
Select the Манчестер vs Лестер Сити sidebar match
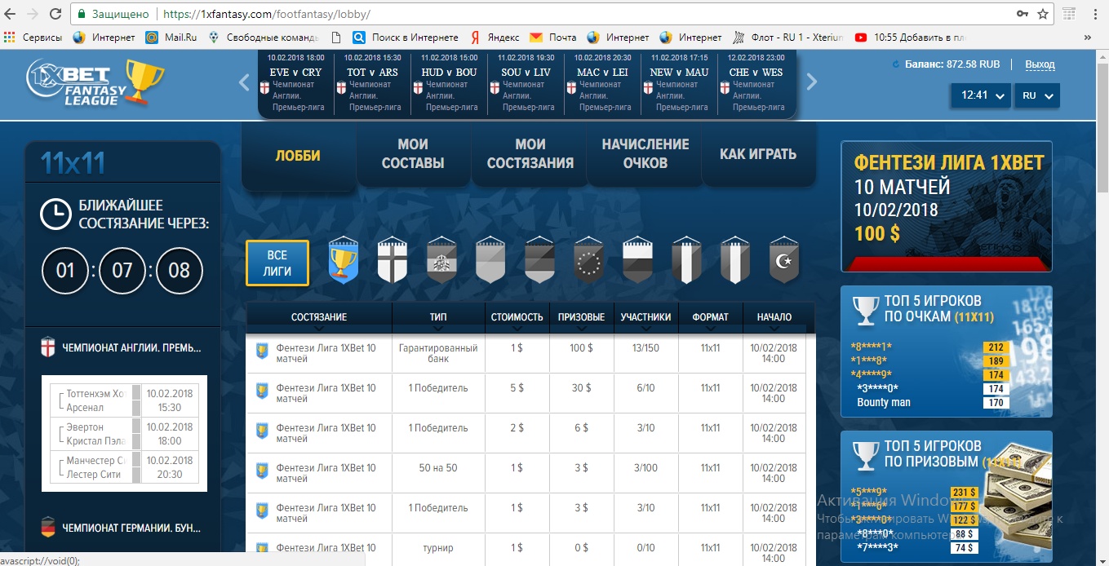click(x=125, y=467)
